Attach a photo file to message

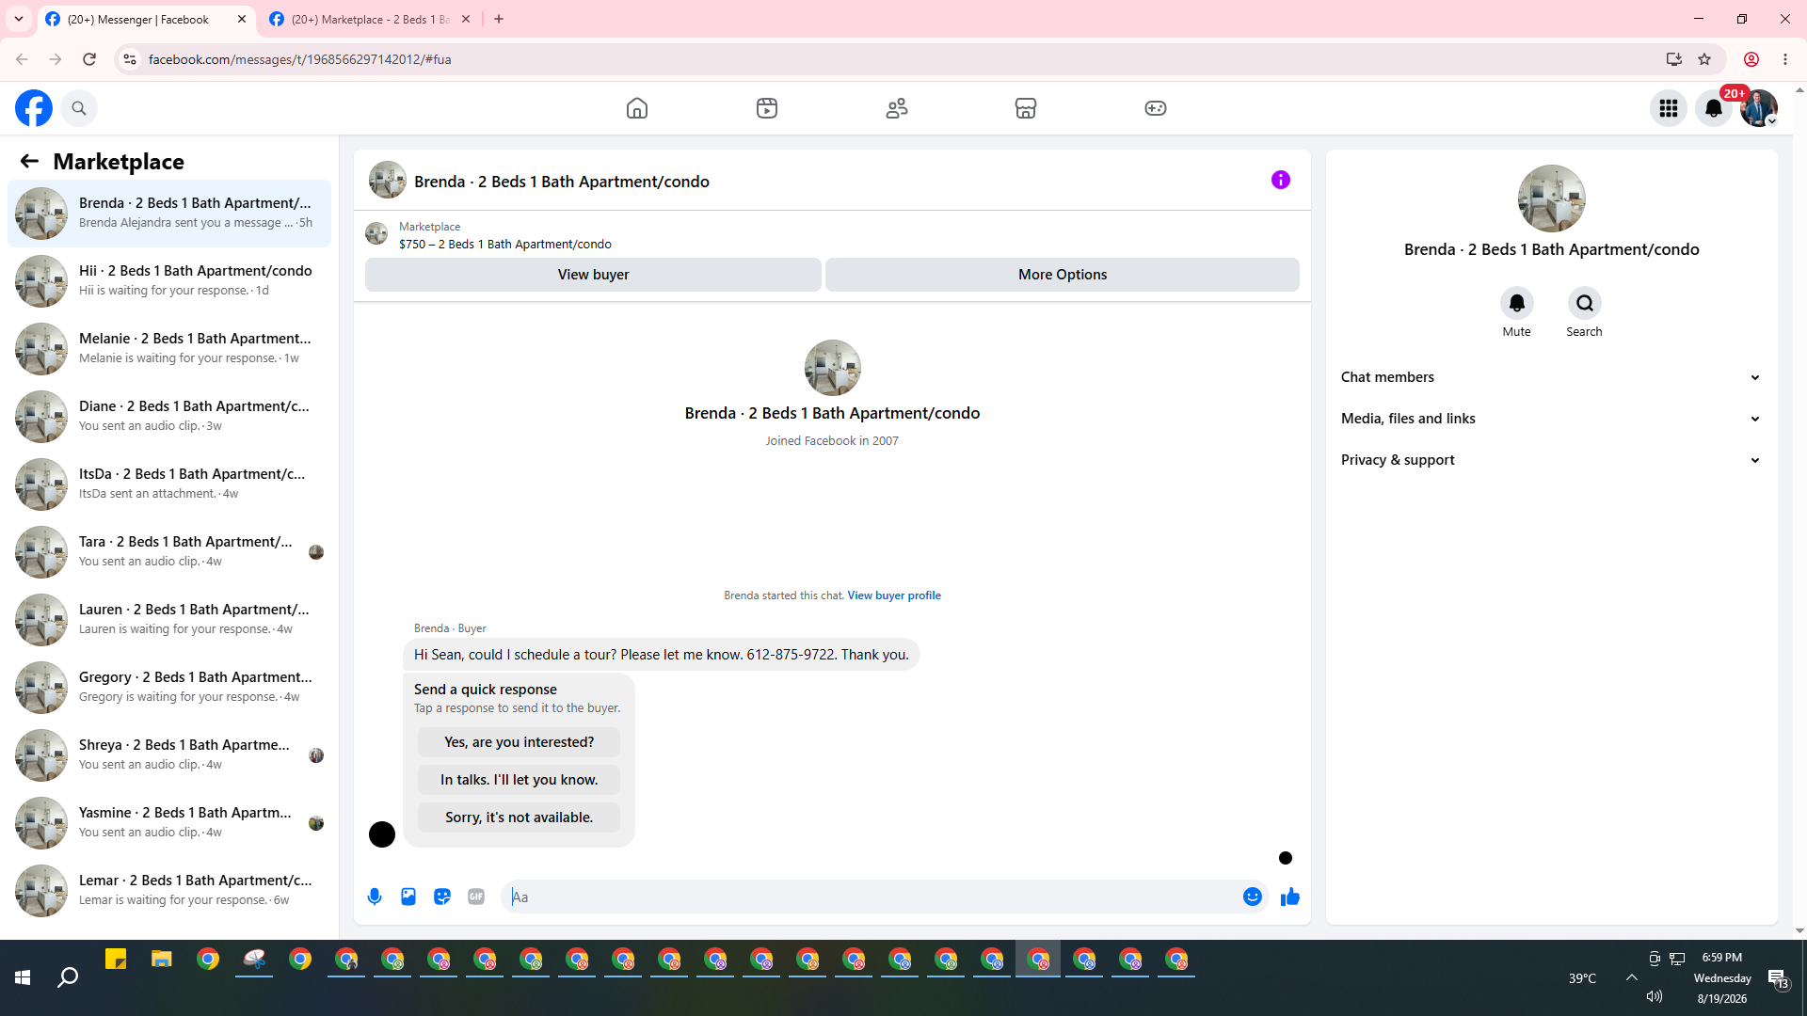pos(408,897)
